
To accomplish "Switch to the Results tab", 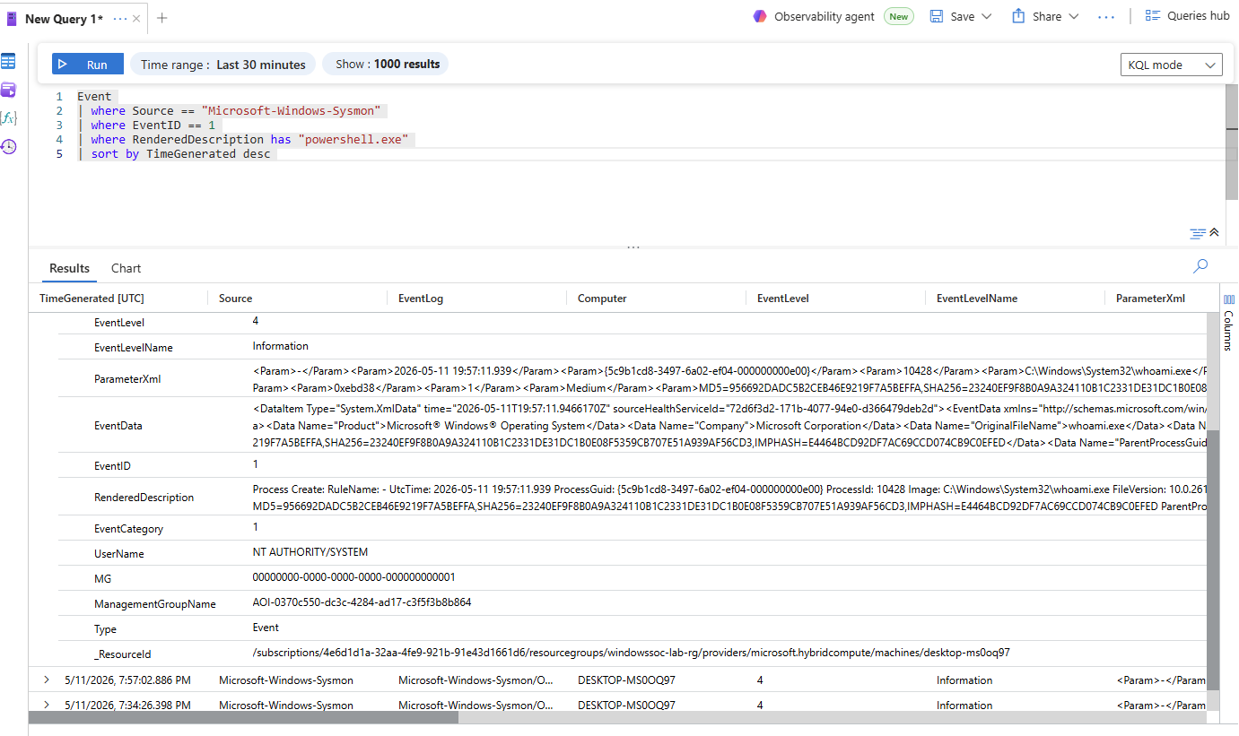I will pyautogui.click(x=69, y=268).
